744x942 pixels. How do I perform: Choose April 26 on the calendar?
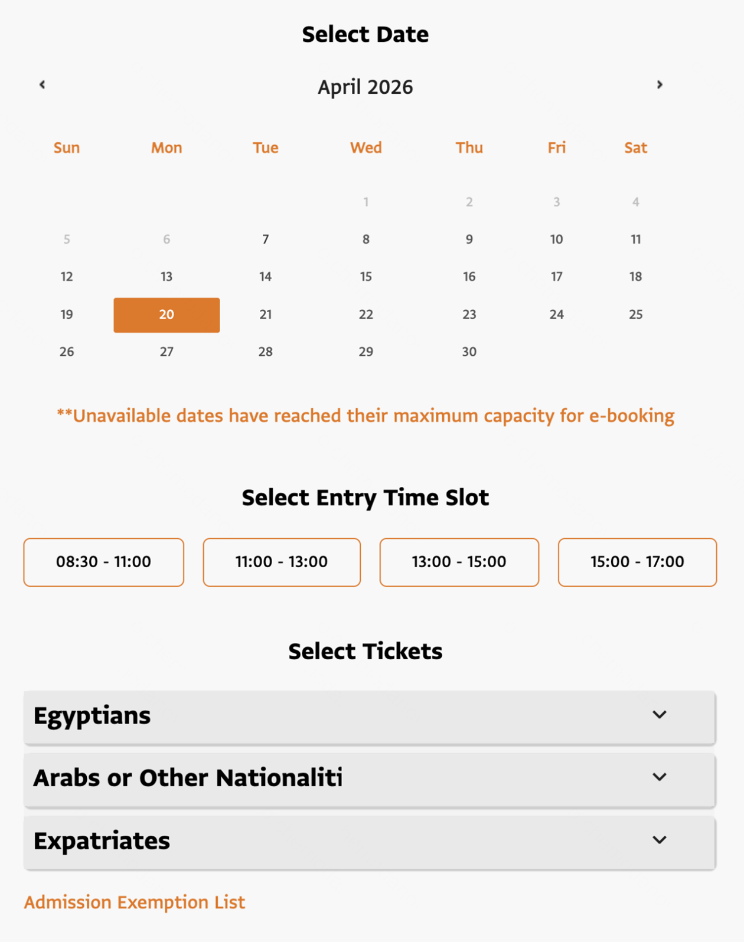click(x=67, y=352)
